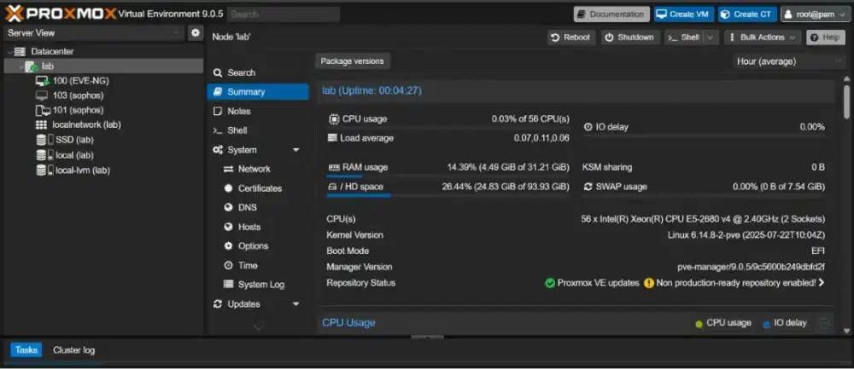This screenshot has width=854, height=369.
Task: Click the Reboot button
Action: tap(570, 37)
